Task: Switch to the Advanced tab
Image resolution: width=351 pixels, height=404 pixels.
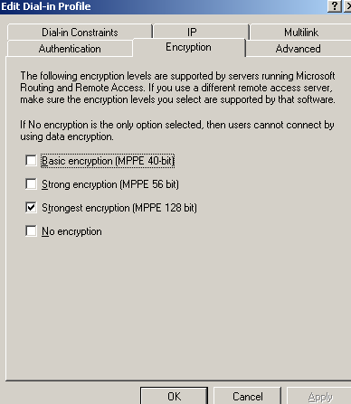Action: (299, 49)
